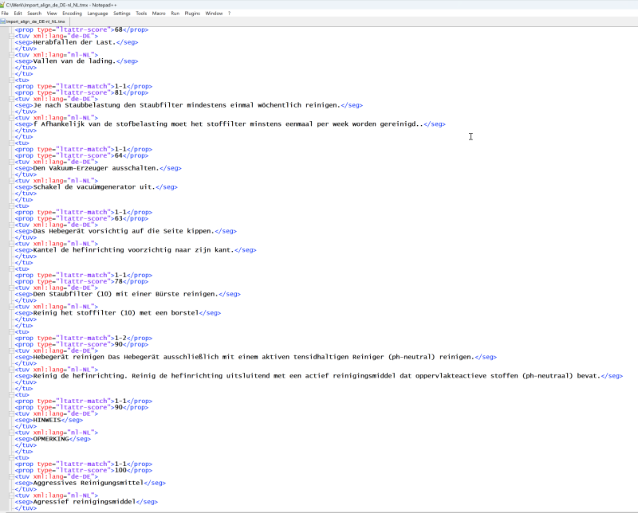Click the Notepad++ icon in the title bar
638x513 pixels.
[x=2, y=5]
